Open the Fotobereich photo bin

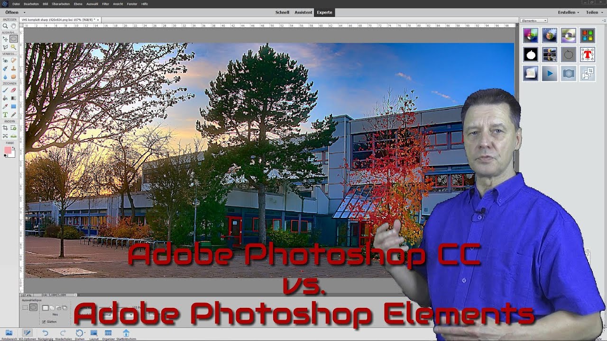[x=9, y=334]
